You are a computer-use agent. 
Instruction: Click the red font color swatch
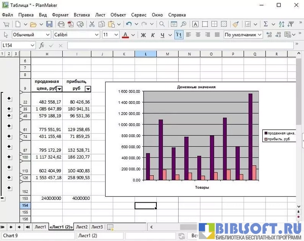coord(125,35)
